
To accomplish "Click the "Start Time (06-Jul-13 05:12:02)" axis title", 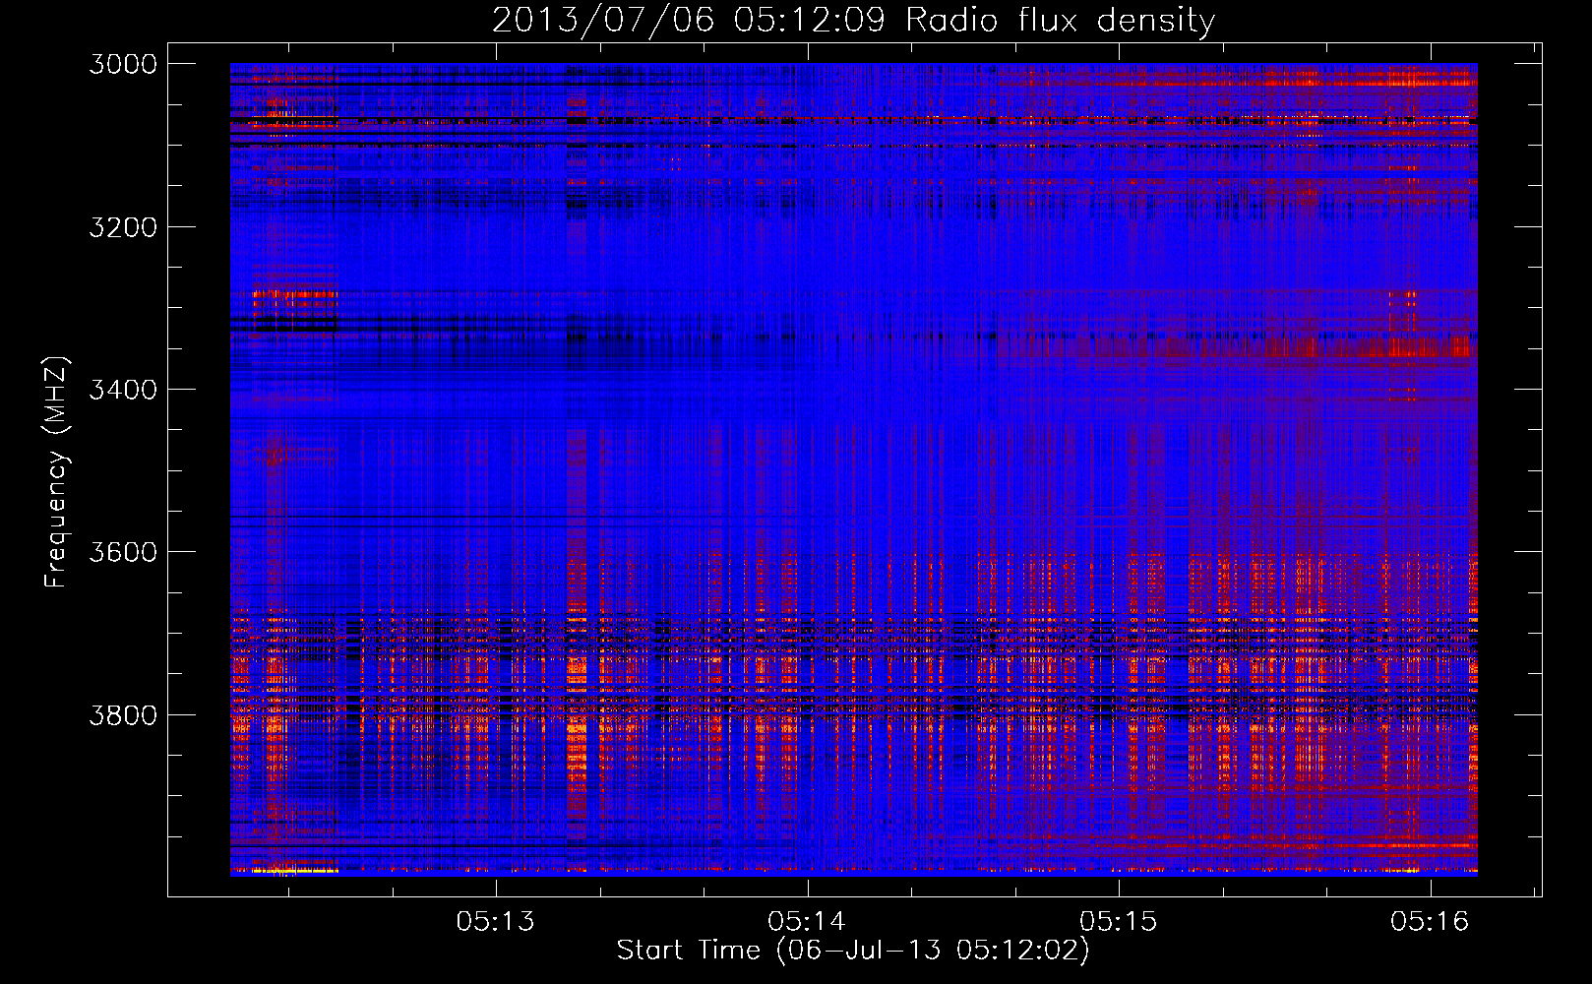I will 853,951.
